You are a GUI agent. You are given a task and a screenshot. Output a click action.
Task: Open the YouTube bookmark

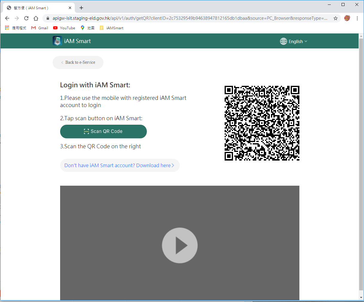point(64,28)
